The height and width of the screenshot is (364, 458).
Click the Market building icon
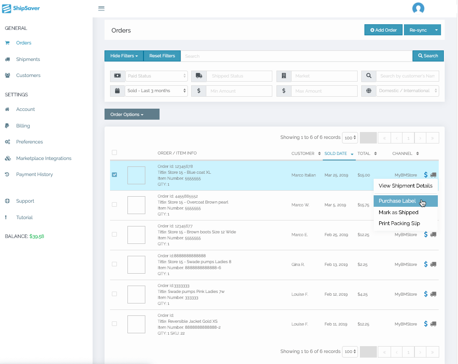pyautogui.click(x=284, y=76)
